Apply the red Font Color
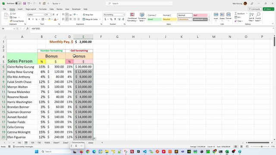Image resolution: width=276 pixels, height=155 pixels. (55, 19)
